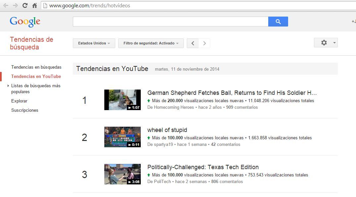Click the browser back arrow
The height and width of the screenshot is (197, 356).
point(6,5)
